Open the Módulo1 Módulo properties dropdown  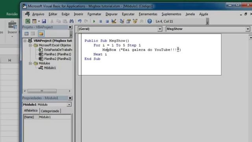point(69,105)
